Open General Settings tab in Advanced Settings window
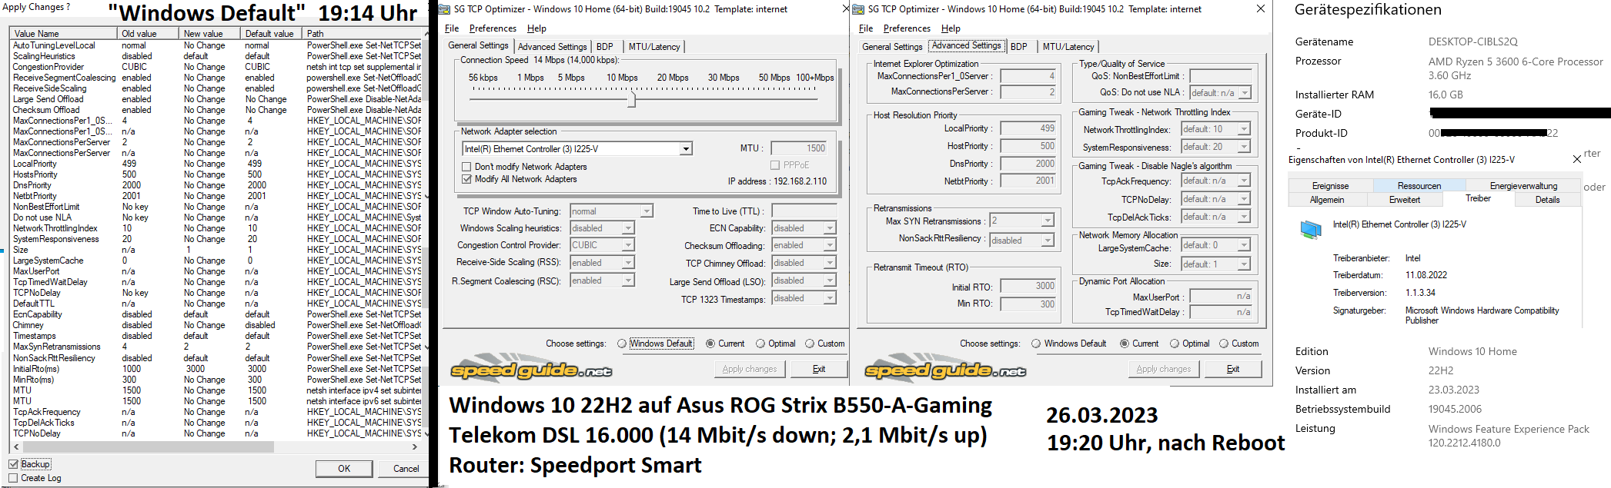 click(892, 47)
